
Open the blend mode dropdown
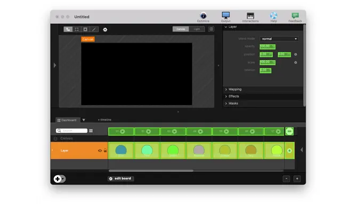coord(279,39)
